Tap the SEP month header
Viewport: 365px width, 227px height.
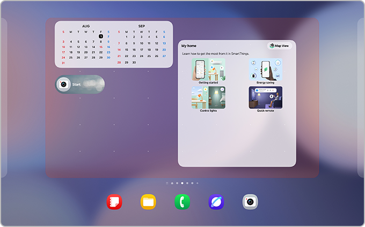[142, 26]
